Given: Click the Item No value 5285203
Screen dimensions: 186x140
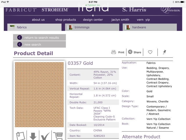Looking at the screenshot, I should click(99, 136).
